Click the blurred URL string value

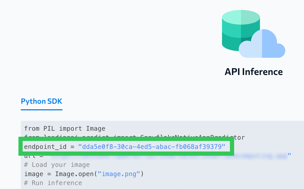[x=169, y=156]
